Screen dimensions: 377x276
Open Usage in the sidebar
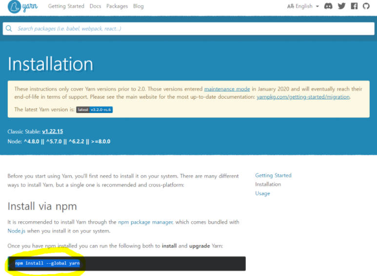click(x=262, y=193)
